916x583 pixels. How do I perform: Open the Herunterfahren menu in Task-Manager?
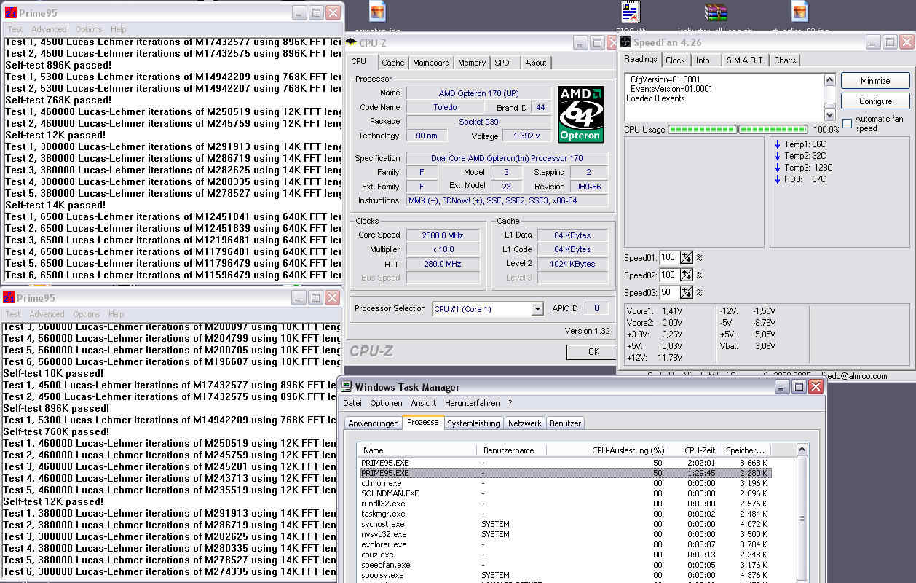(473, 403)
